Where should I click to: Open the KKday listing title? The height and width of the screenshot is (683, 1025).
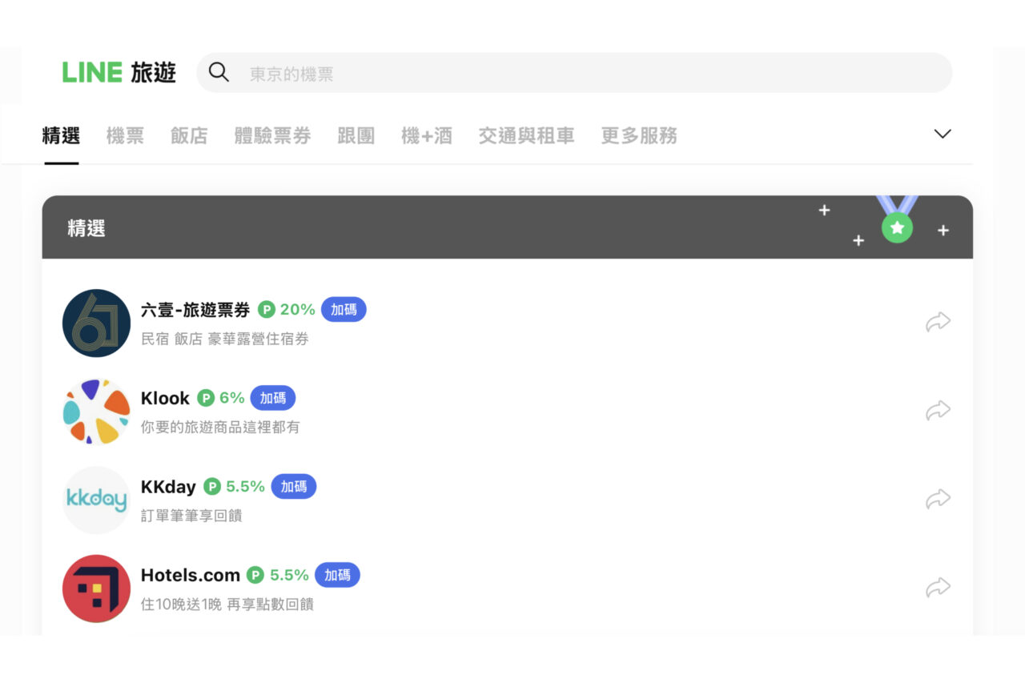coord(168,487)
